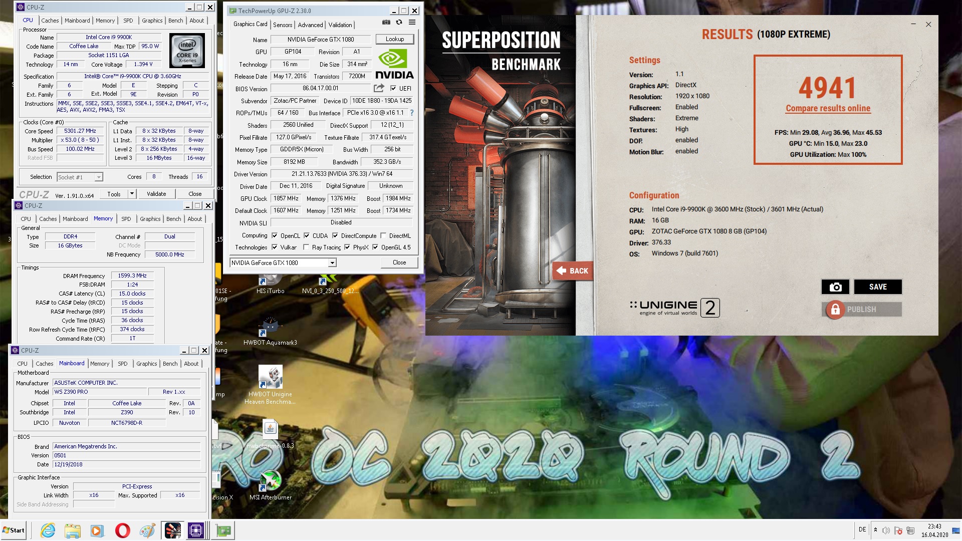This screenshot has height=541, width=962.
Task: Show hidden tray icons
Action: pyautogui.click(x=875, y=530)
